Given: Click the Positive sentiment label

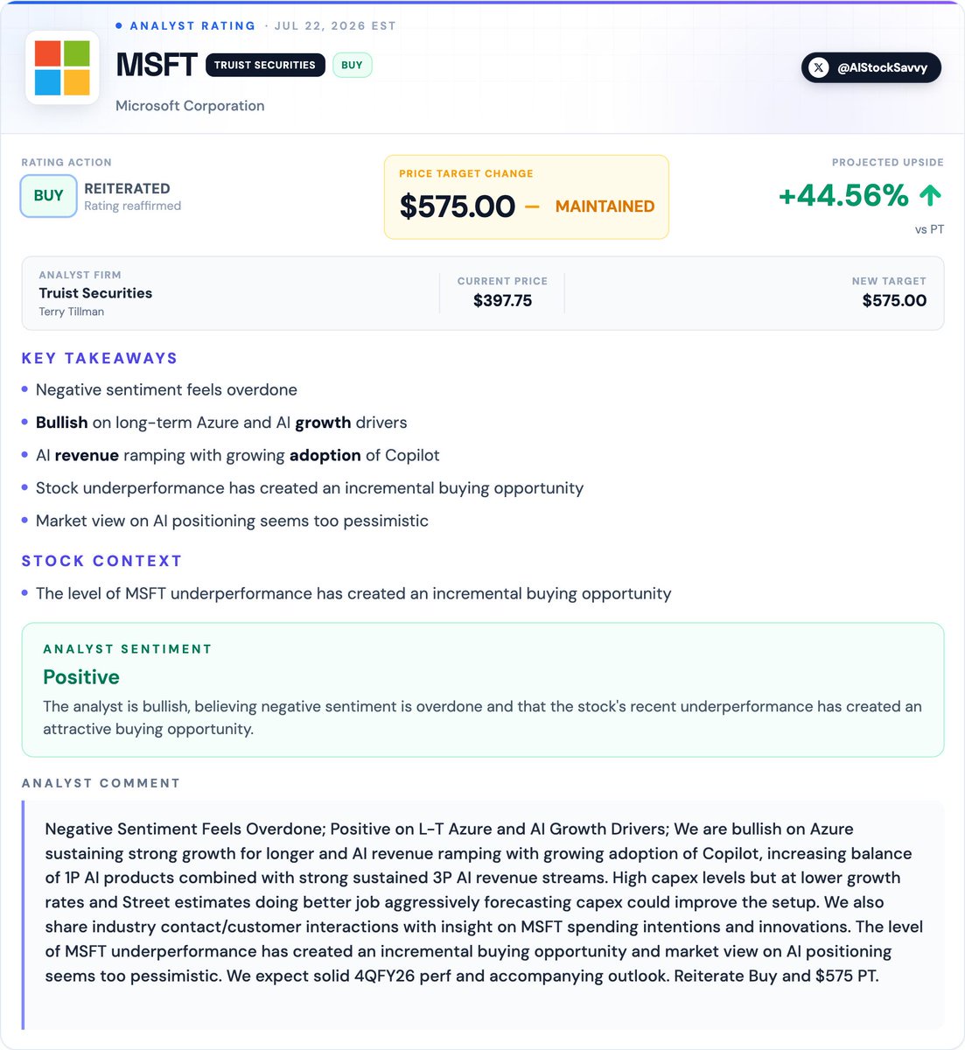Looking at the screenshot, I should [x=81, y=677].
